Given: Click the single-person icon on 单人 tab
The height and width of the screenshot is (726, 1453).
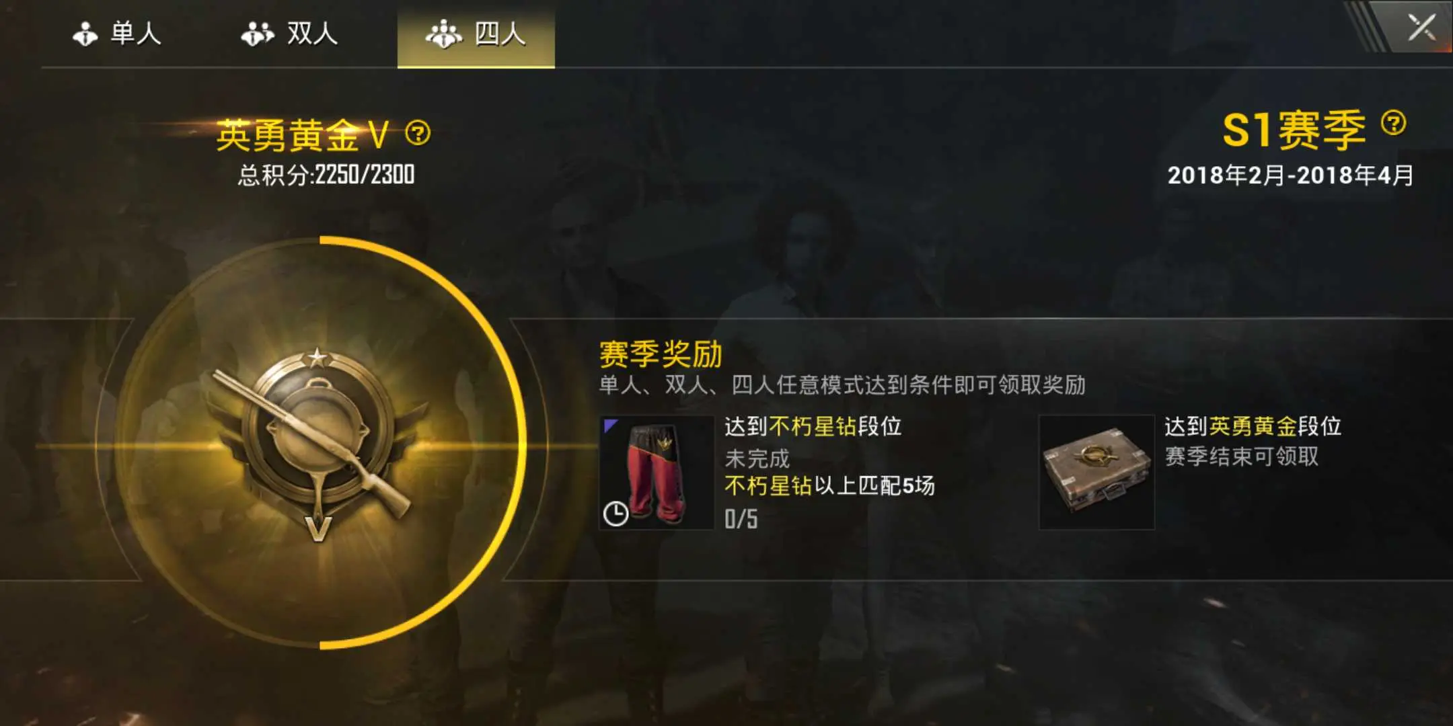Looking at the screenshot, I should coord(85,34).
